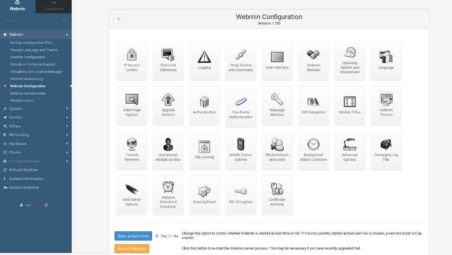The image size is (452, 255).
Task: Click the root user button
Action: click(25, 205)
